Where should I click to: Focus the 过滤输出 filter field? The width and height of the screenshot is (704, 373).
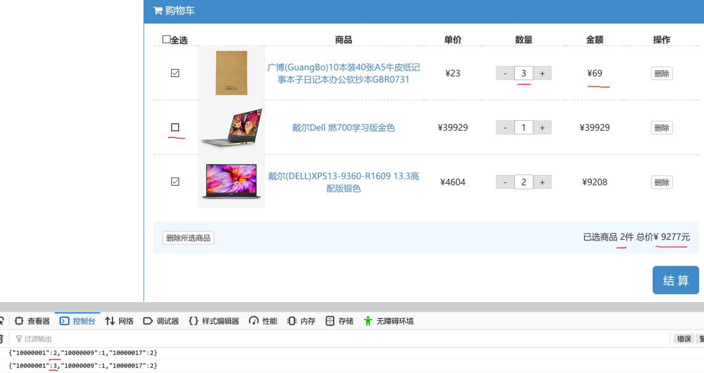(x=342, y=339)
